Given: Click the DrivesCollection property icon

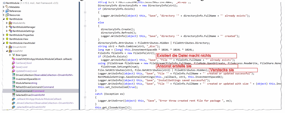Looking at the screenshot, I should [x=13, y=75].
